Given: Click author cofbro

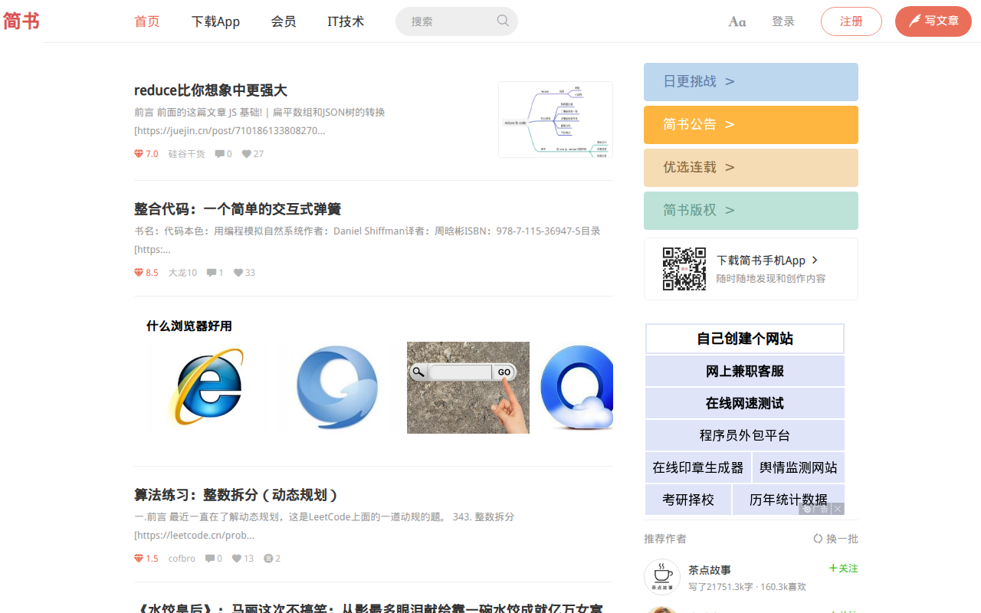Looking at the screenshot, I should pyautogui.click(x=182, y=559).
